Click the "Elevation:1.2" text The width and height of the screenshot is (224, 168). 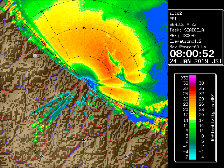point(185,41)
